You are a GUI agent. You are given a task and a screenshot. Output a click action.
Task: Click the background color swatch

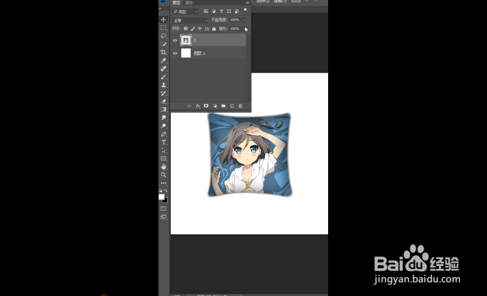point(166,201)
